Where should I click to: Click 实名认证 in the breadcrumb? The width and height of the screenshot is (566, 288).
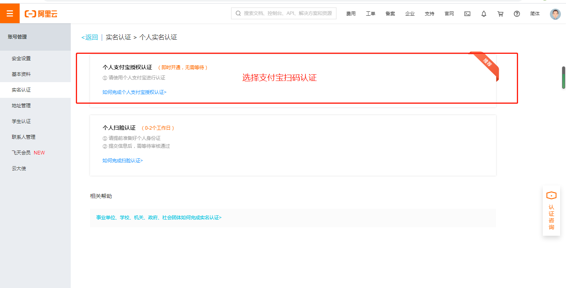118,37
